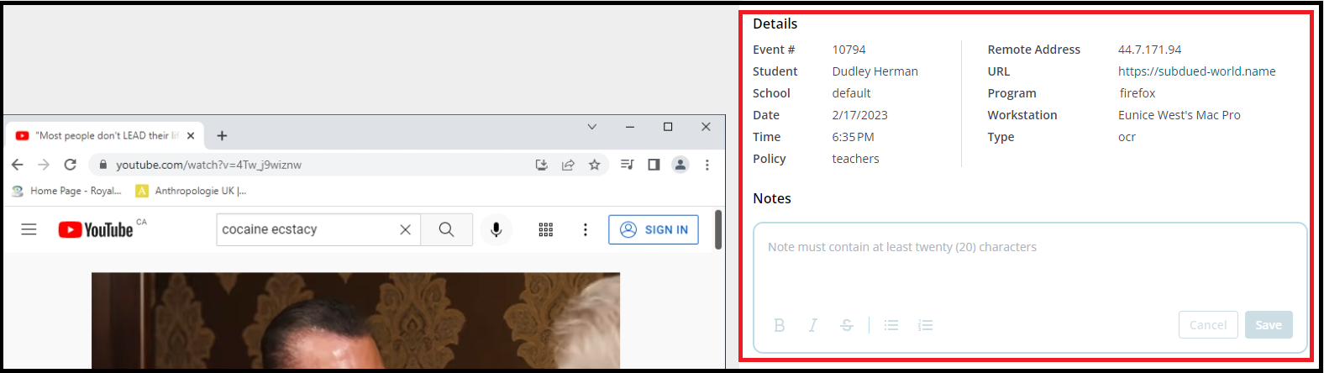Clear the YouTube search text
The height and width of the screenshot is (373, 1324).
coord(405,229)
